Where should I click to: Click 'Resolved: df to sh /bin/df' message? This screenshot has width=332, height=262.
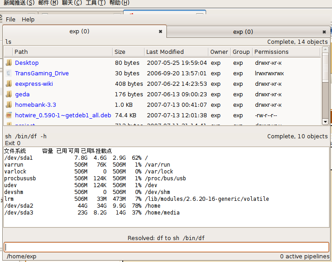(x=166, y=238)
